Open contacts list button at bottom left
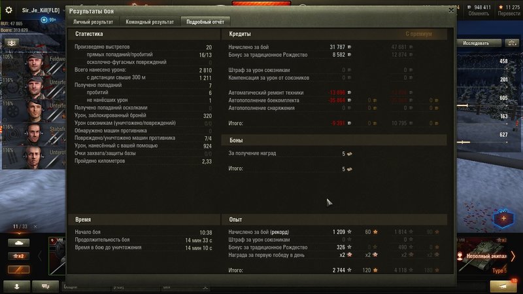Viewport: 523px width, 294px height. tap(17, 287)
